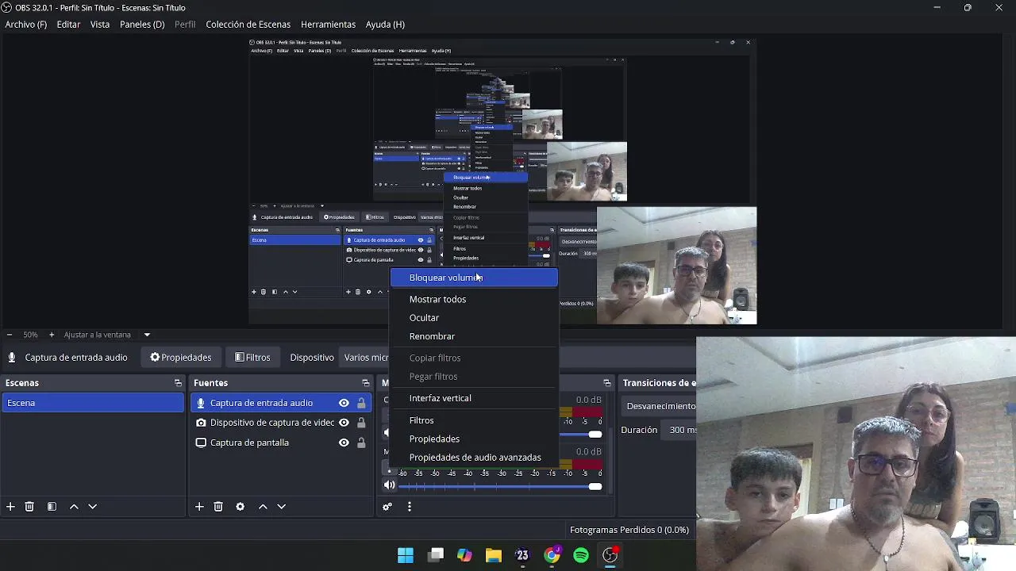Lock the Captura de pantalla source
Viewport: 1016px width, 571px height.
[361, 443]
